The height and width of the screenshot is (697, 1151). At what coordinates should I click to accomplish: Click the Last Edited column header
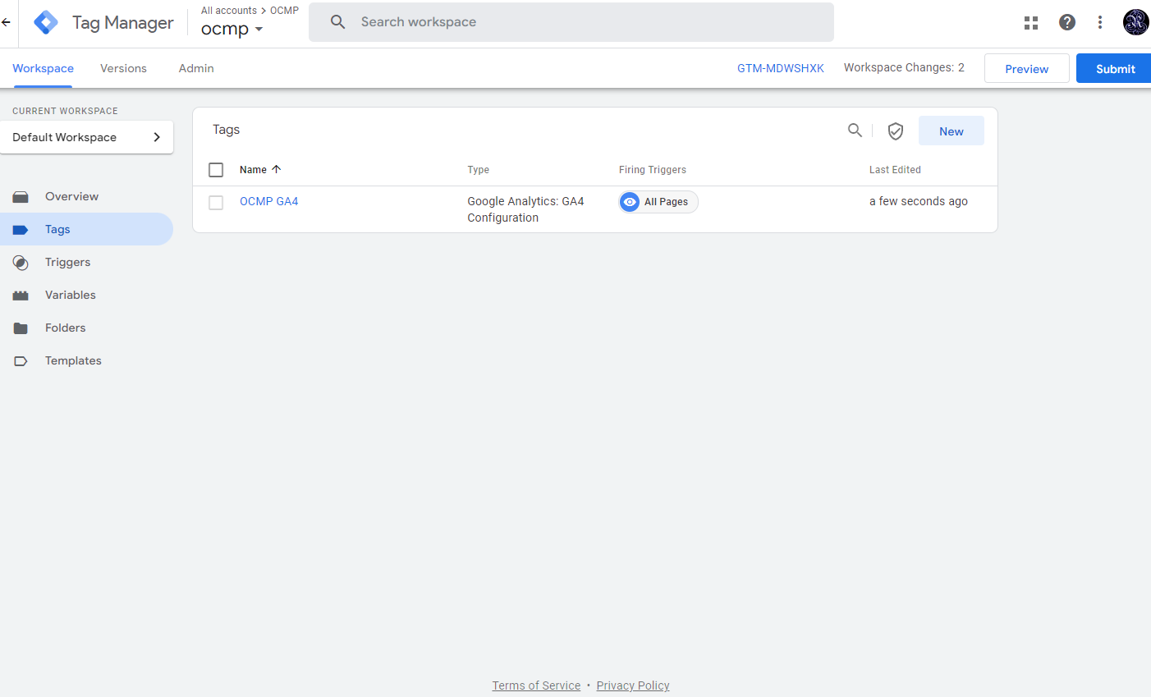(895, 170)
